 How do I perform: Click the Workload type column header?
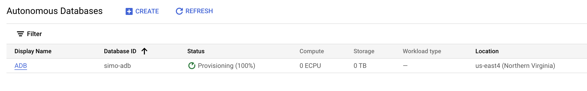pos(422,51)
